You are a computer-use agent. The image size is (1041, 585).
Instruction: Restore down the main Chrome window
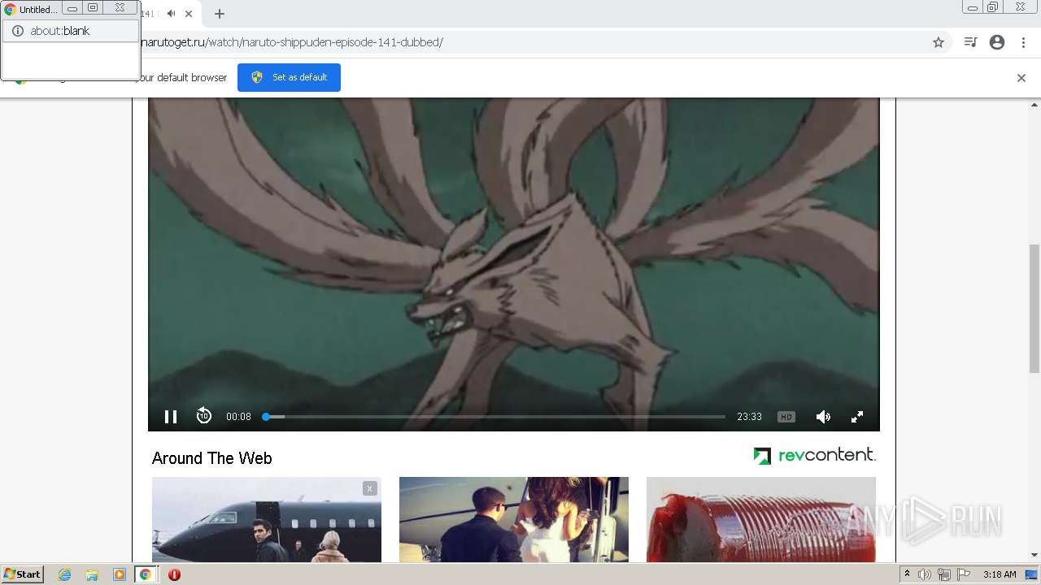(x=993, y=7)
